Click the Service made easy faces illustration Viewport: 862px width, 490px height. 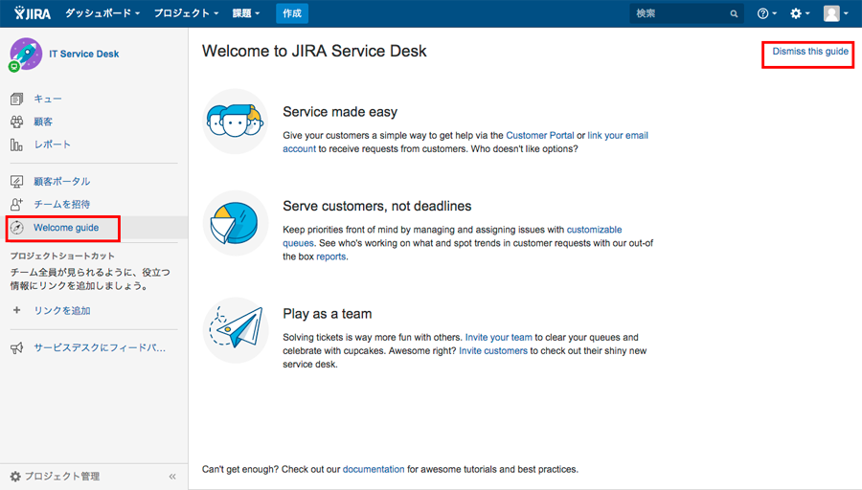pyautogui.click(x=236, y=122)
